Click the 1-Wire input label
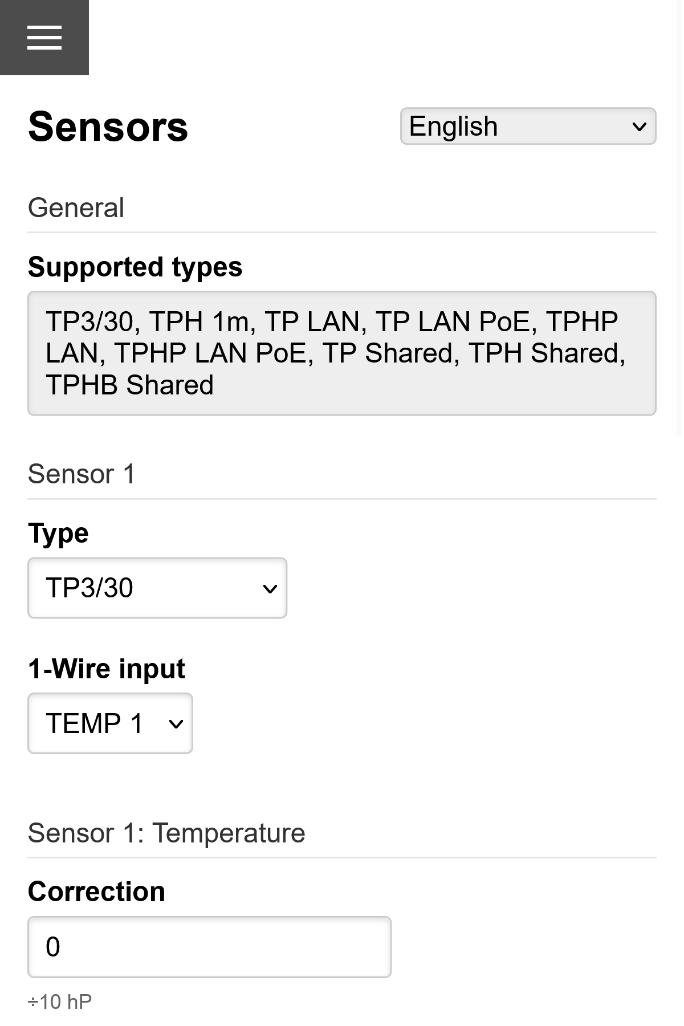The image size is (684, 1026). click(106, 668)
